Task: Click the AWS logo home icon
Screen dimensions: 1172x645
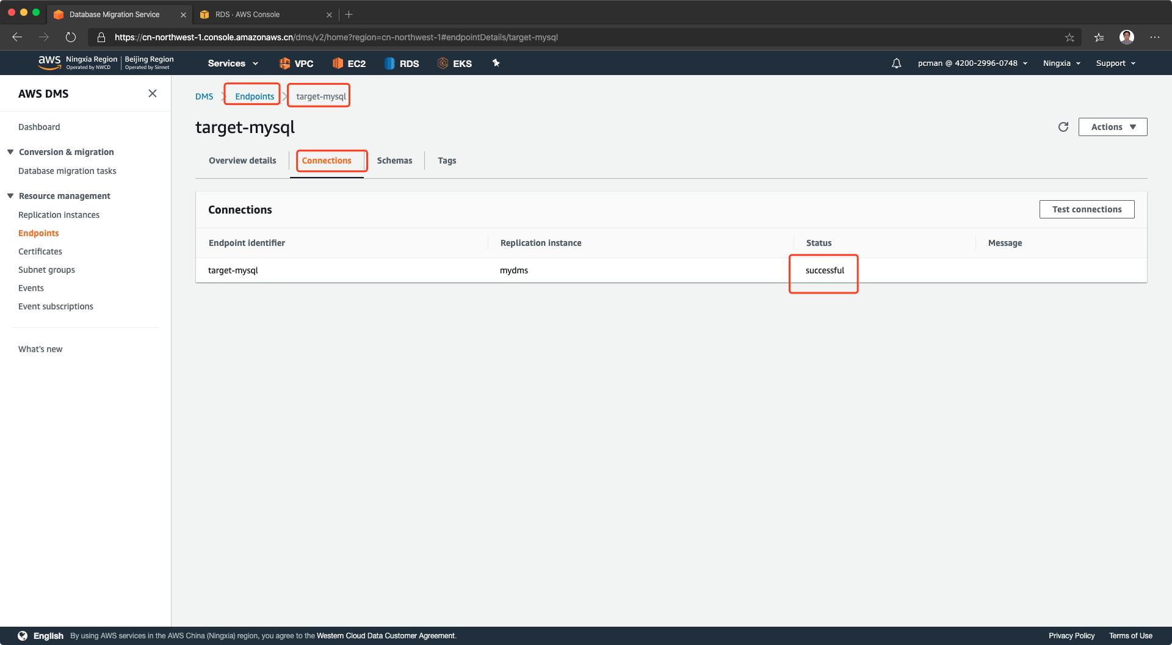Action: point(49,62)
